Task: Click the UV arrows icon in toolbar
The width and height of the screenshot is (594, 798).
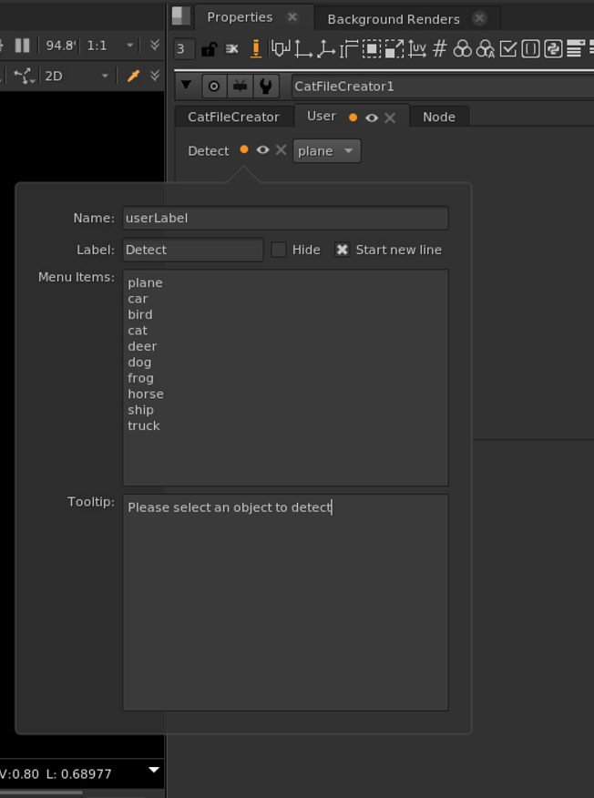Action: 417,49
